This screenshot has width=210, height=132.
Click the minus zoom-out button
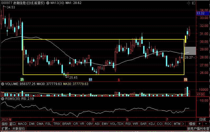206,124
